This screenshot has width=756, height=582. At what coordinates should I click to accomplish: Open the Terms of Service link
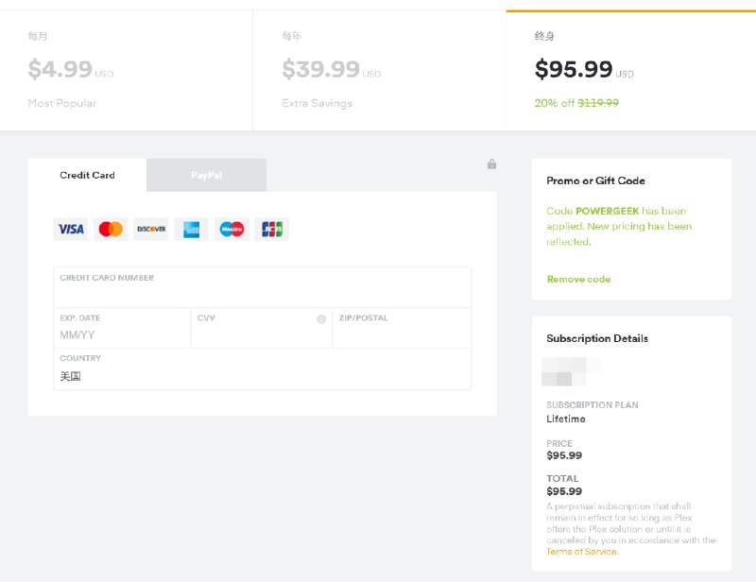tap(581, 552)
